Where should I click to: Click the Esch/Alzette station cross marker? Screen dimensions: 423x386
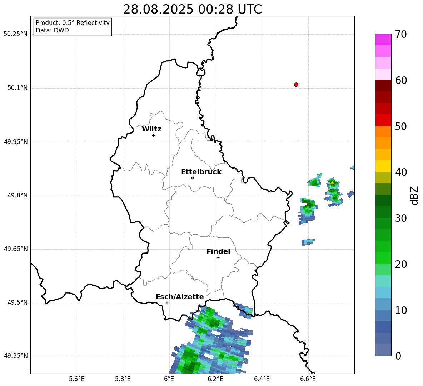tap(167, 303)
